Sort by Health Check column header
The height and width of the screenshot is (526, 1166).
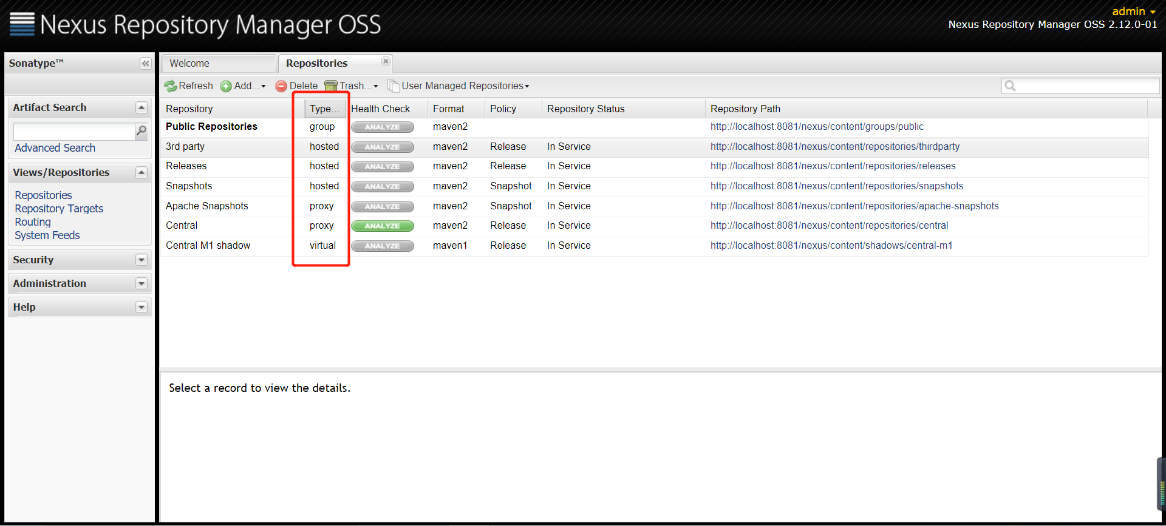click(386, 109)
